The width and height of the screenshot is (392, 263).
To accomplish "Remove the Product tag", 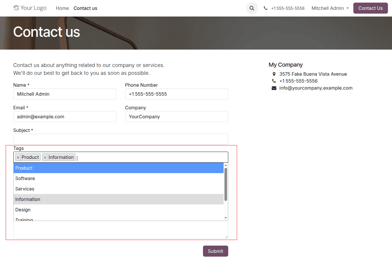I will (18, 157).
